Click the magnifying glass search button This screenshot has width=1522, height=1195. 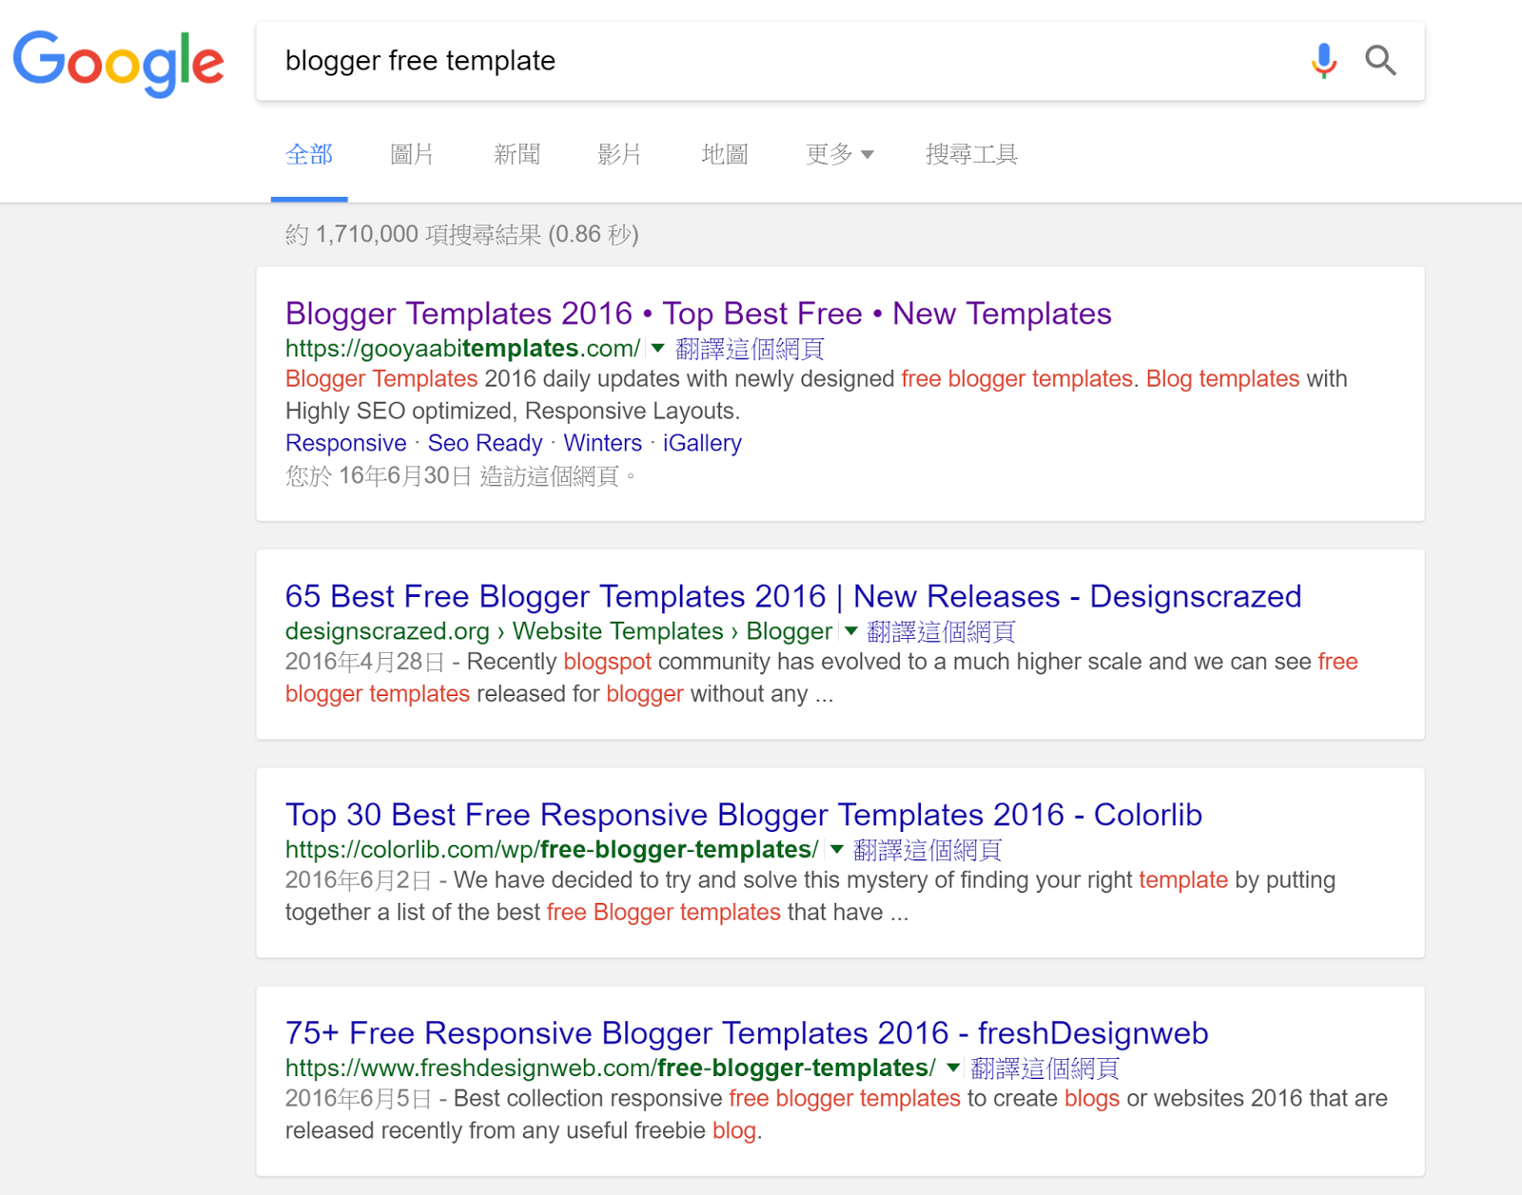tap(1380, 61)
